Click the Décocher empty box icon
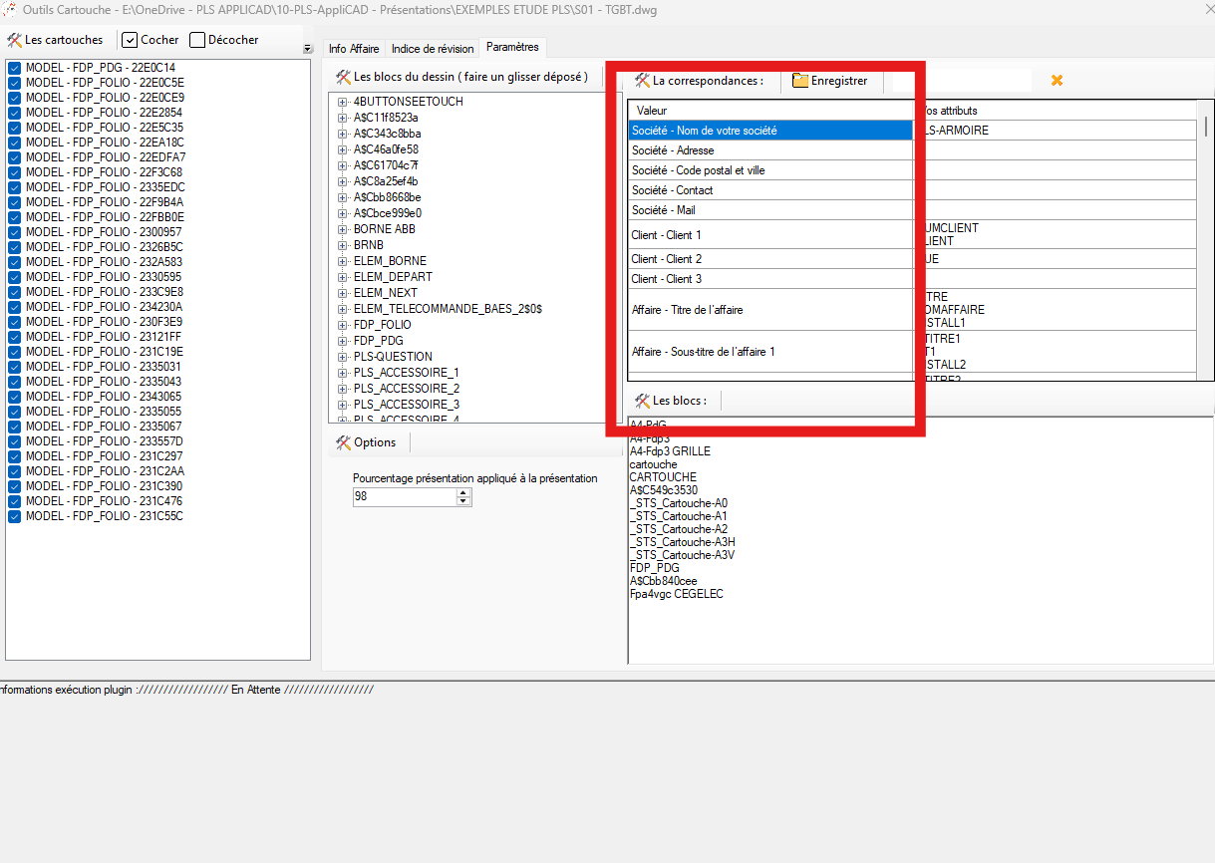The height and width of the screenshot is (863, 1215). coord(197,41)
